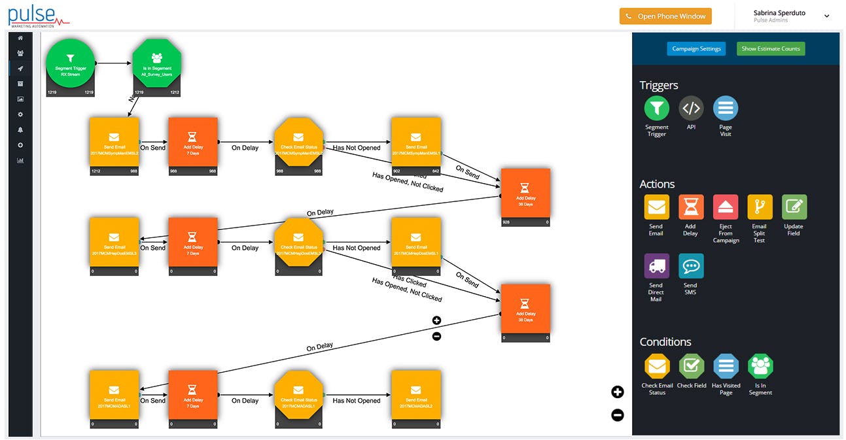Image resolution: width=846 pixels, height=440 pixels.
Task: Choose the Page Visit trigger icon
Action: pyautogui.click(x=726, y=109)
